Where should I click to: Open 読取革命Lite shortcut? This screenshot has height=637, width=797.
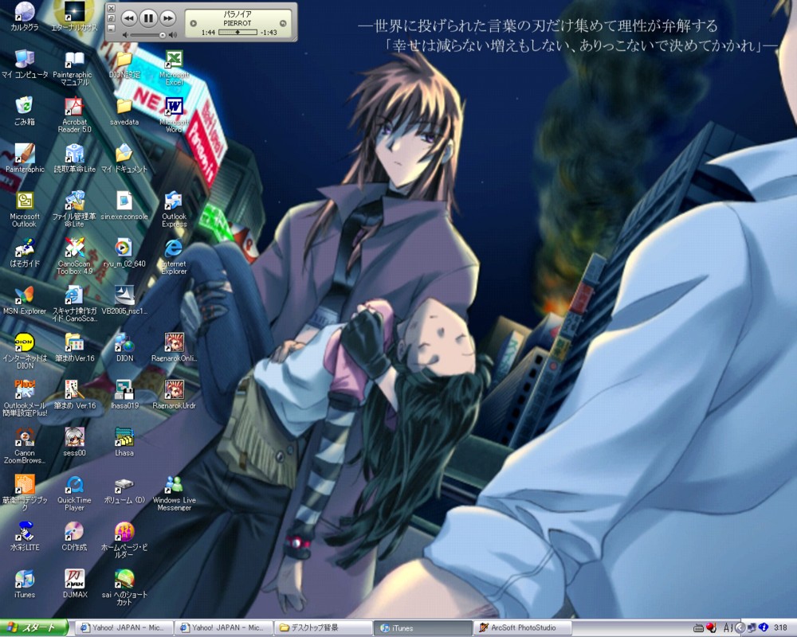[74, 158]
